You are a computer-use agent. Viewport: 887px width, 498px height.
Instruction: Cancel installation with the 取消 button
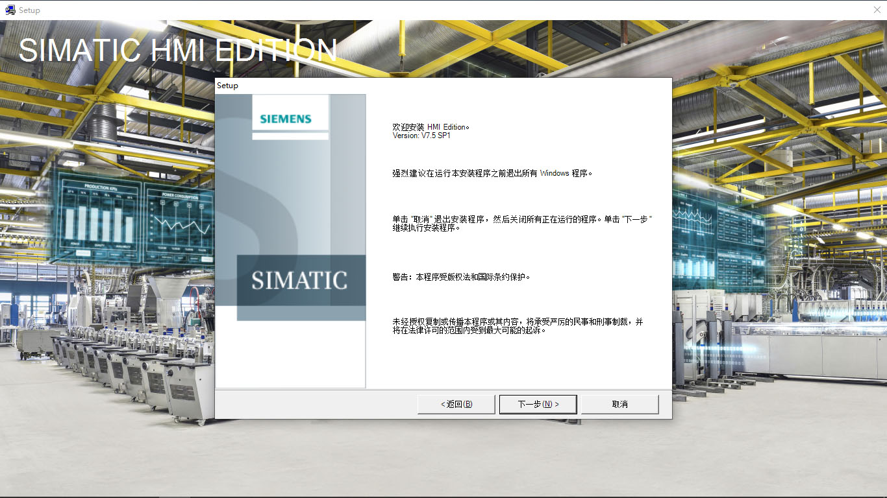click(619, 404)
